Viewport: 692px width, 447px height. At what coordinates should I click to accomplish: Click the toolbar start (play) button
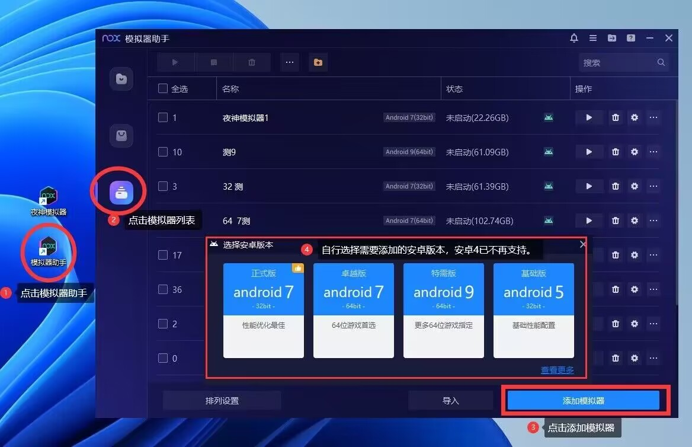175,62
